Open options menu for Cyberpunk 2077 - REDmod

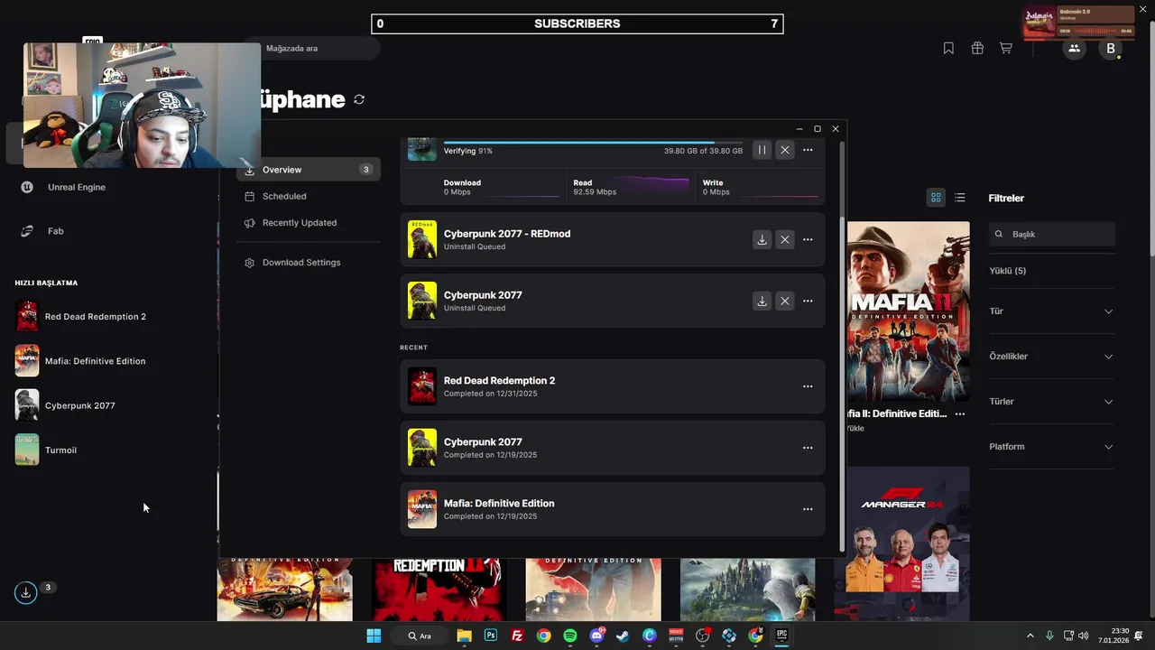808,239
